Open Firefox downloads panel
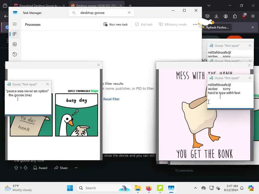This screenshot has width=259, height=194. click(x=217, y=16)
